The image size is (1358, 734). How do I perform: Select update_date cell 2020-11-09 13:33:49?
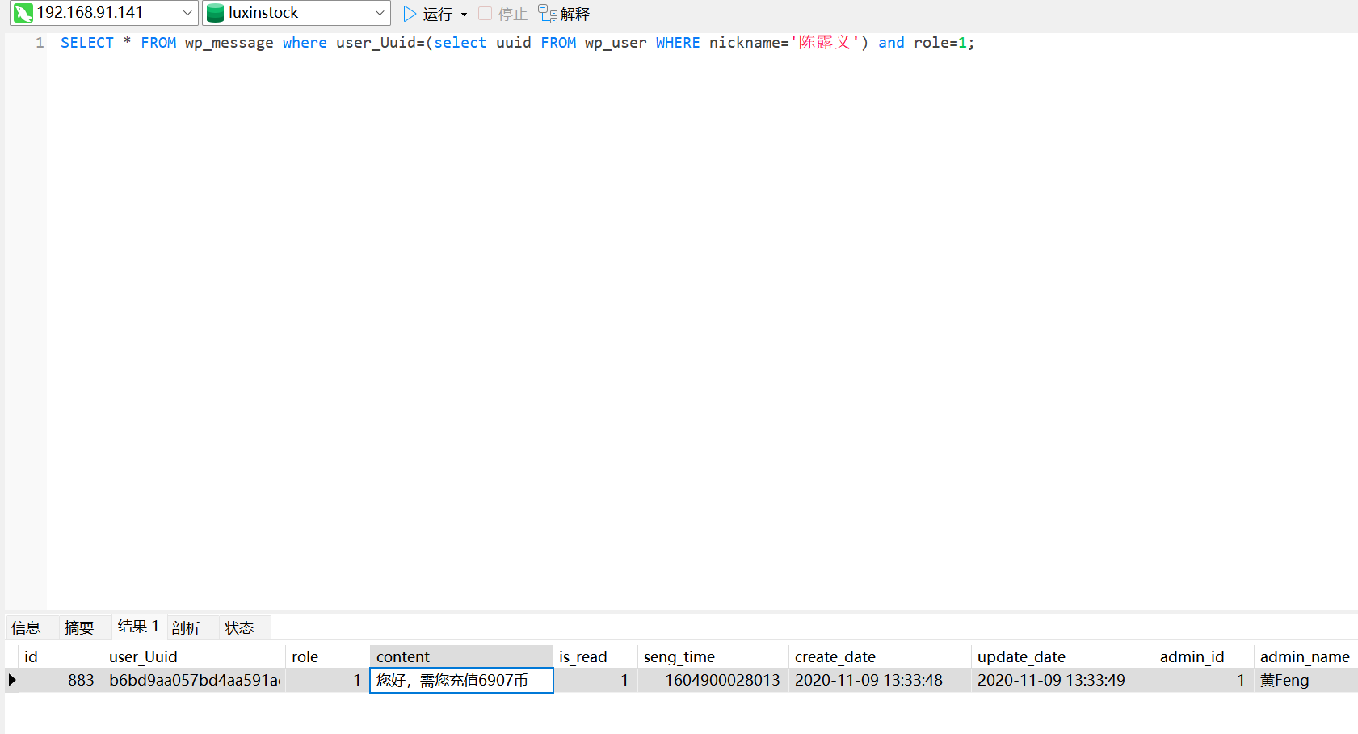pos(1062,680)
